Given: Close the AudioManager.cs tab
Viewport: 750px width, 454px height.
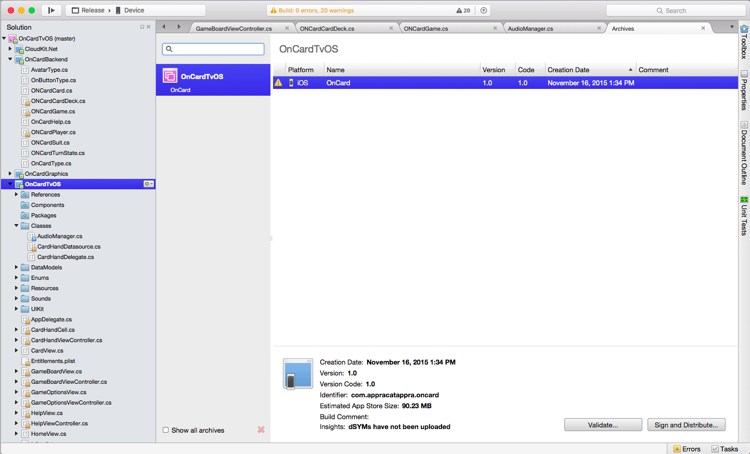Looking at the screenshot, I should tap(599, 28).
